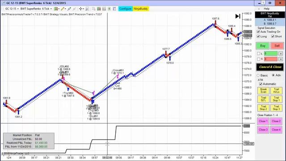The width and height of the screenshot is (286, 161).
Task: Clear the L order with its x button
Action: [281, 54]
